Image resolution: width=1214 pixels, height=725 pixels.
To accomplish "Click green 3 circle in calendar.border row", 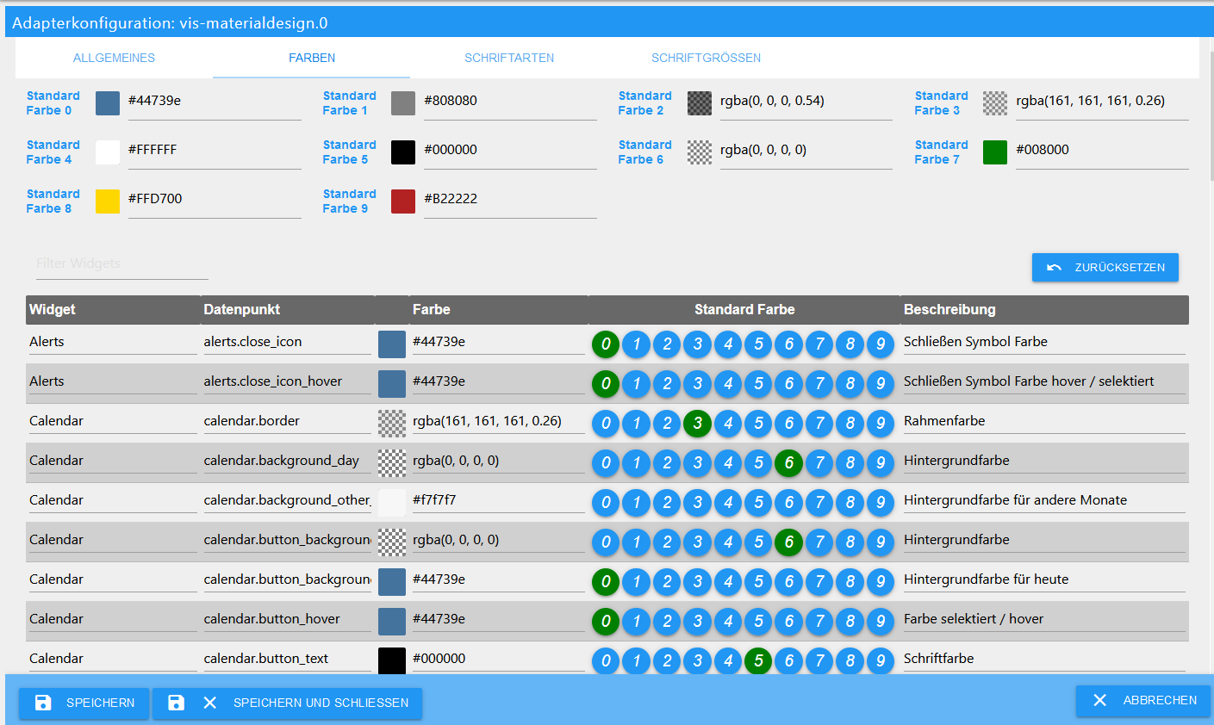I will pyautogui.click(x=698, y=424).
